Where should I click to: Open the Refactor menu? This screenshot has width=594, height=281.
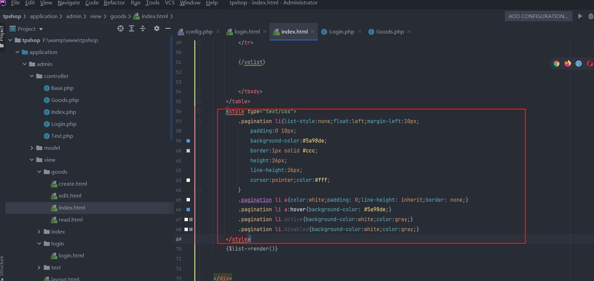114,3
